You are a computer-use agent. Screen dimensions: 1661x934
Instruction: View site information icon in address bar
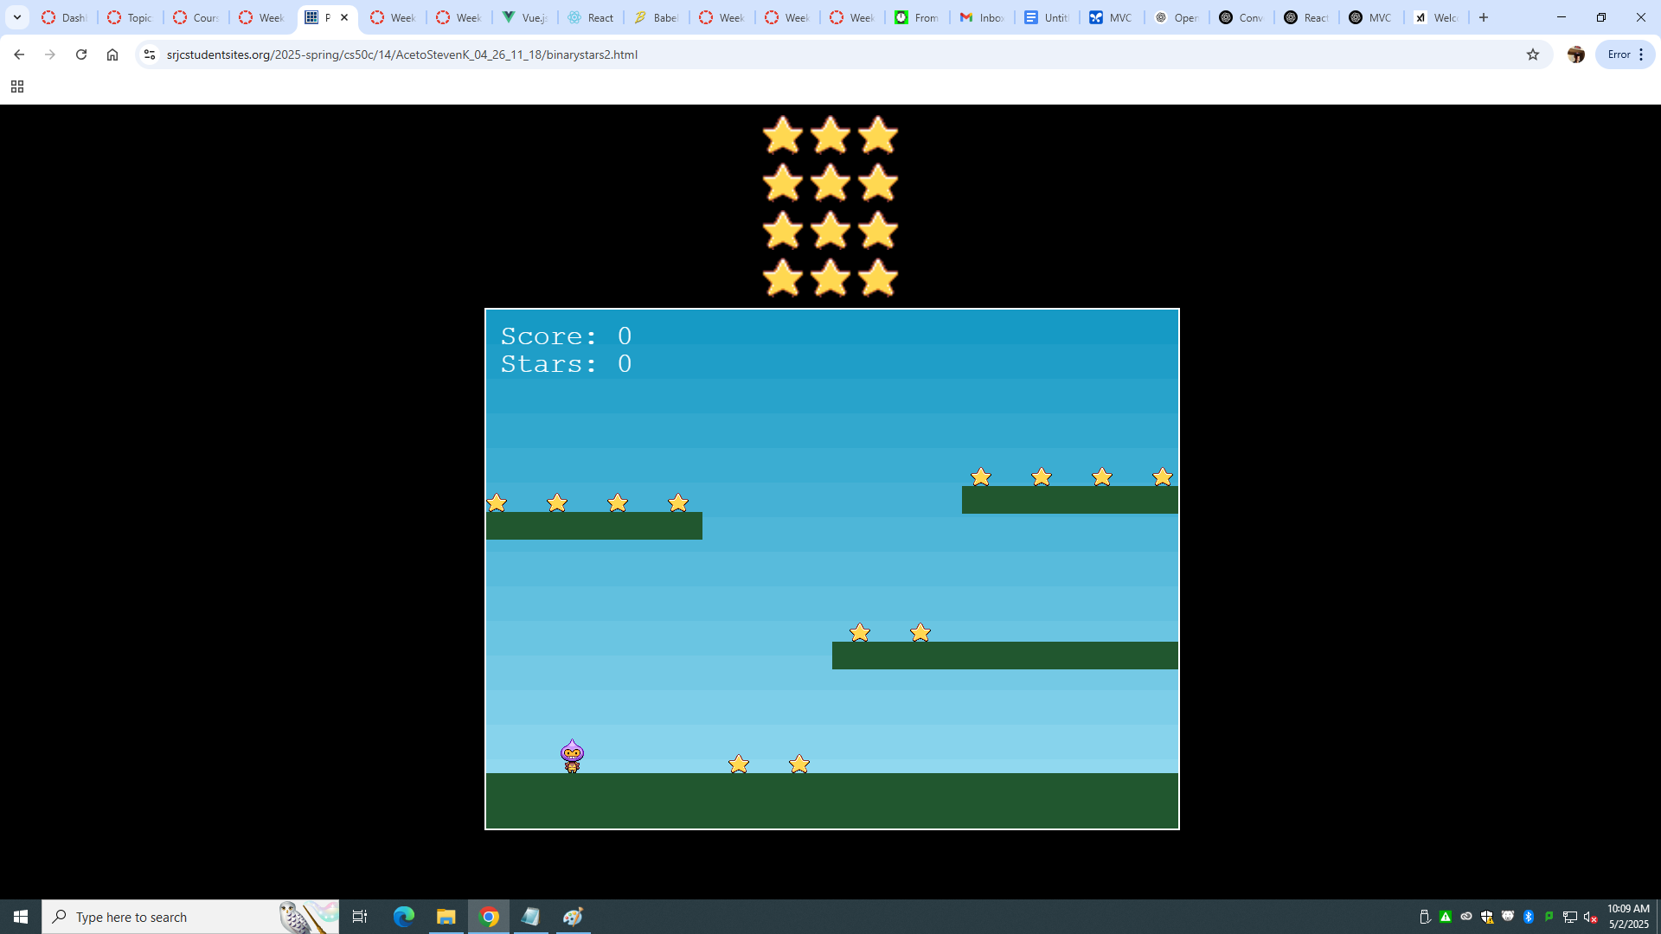(150, 54)
